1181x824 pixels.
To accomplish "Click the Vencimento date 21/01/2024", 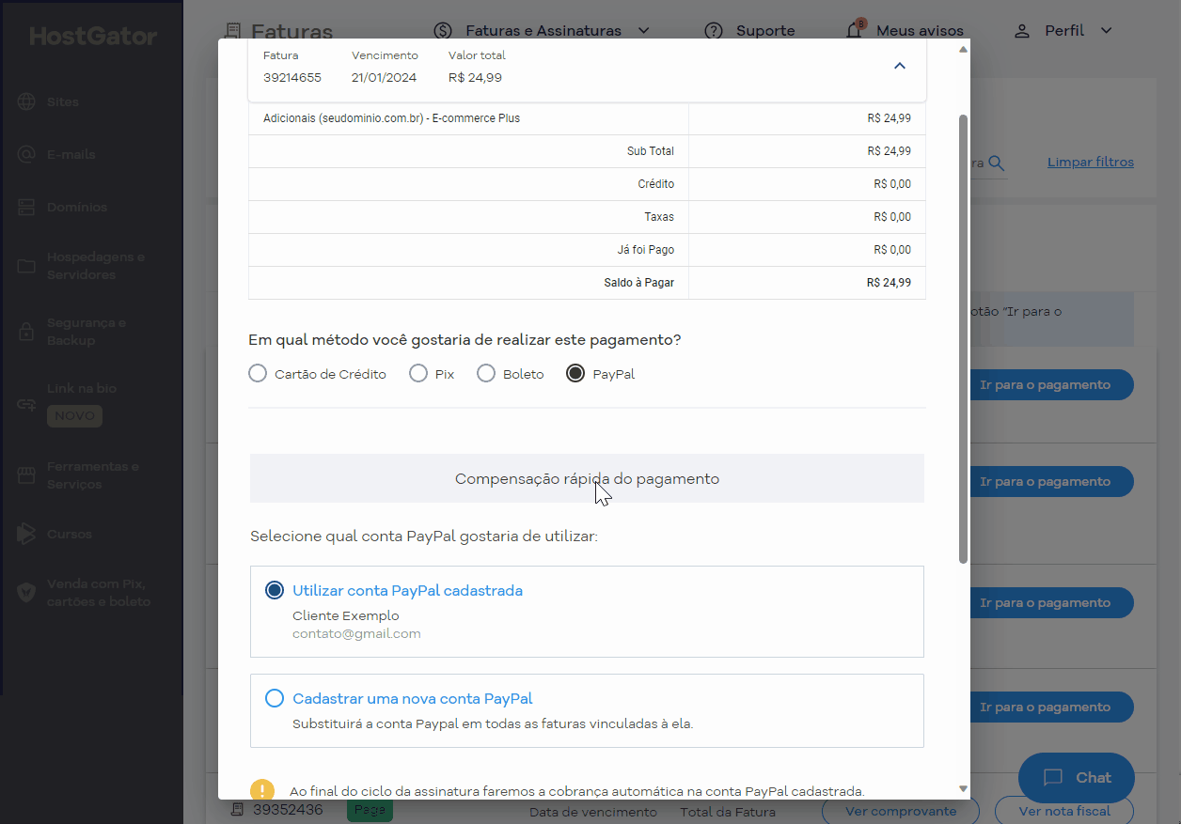I will [x=384, y=78].
